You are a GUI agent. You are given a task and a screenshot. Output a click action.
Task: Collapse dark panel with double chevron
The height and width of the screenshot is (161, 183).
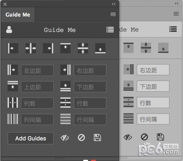(114, 4)
